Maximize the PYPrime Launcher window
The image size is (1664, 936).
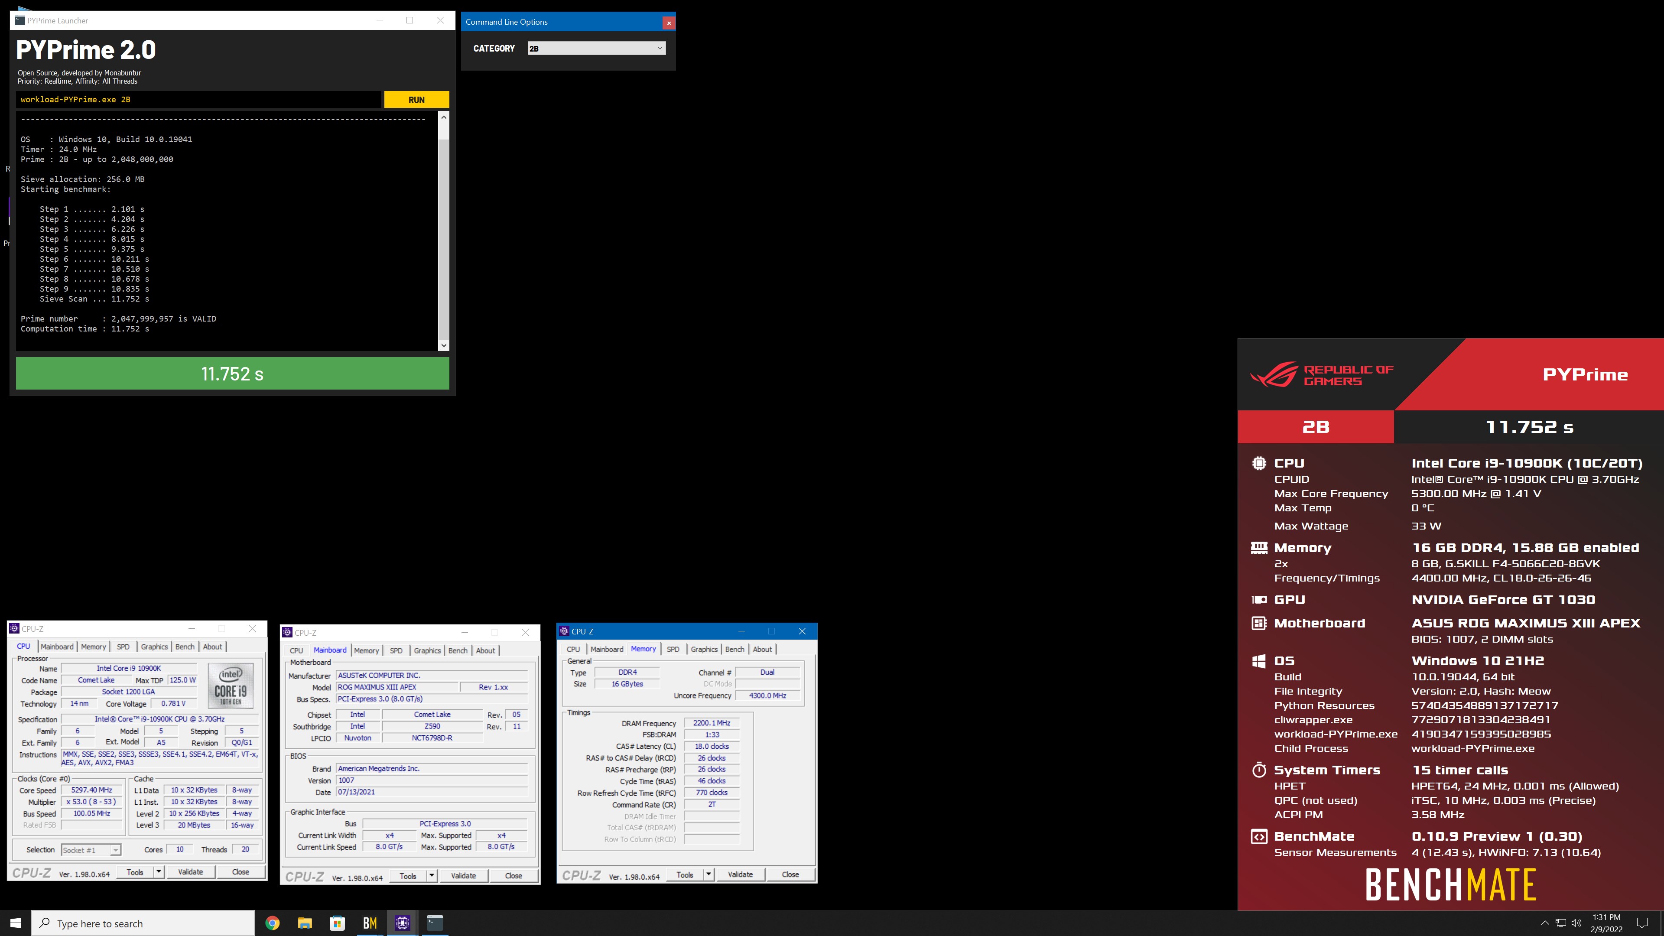(409, 20)
